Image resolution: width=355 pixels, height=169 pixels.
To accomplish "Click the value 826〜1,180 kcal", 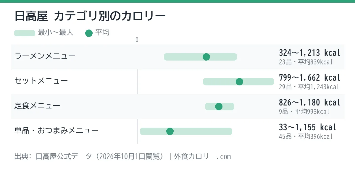I will tap(309, 103).
